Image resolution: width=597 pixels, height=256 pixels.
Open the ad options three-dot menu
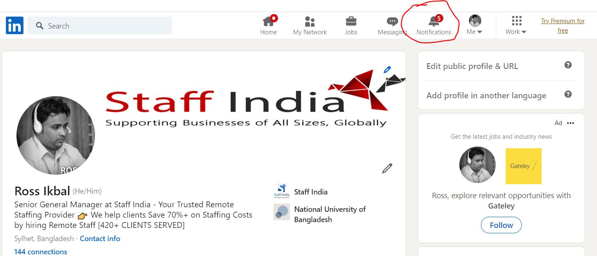[571, 123]
